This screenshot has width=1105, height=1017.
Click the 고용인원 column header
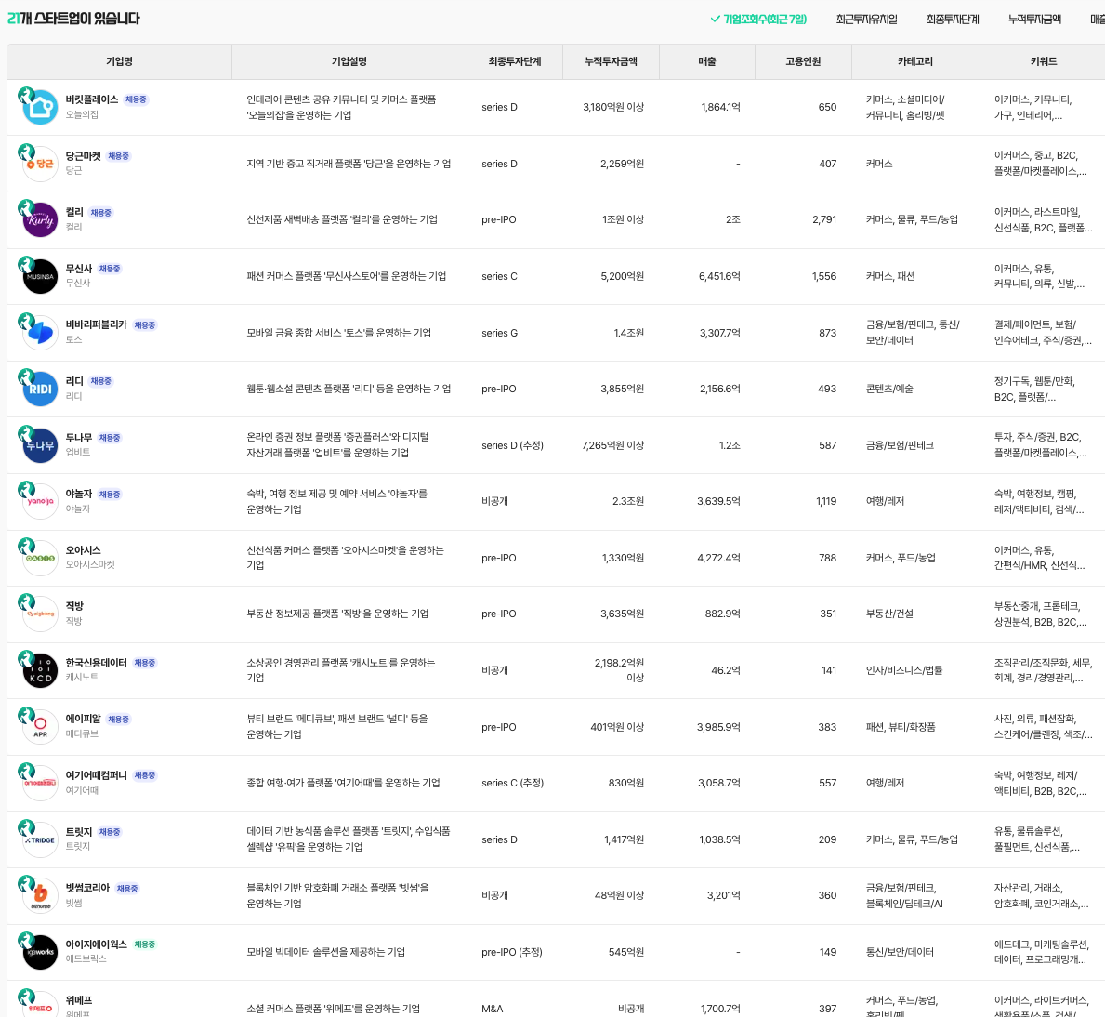tap(803, 61)
